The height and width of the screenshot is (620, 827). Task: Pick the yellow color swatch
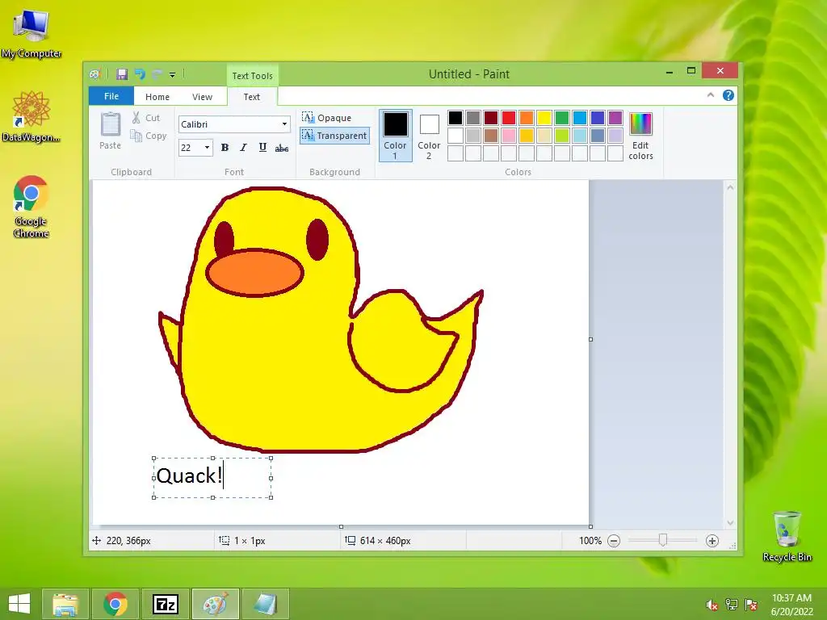click(x=544, y=118)
